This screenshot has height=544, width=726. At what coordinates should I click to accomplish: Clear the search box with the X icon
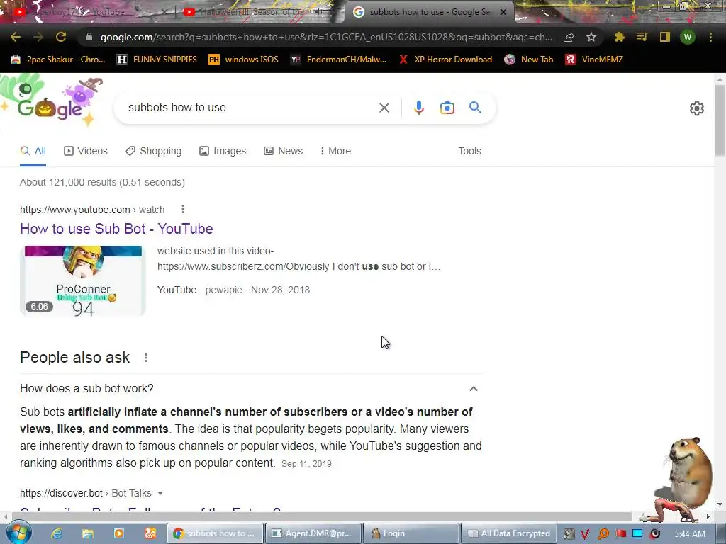pos(384,108)
